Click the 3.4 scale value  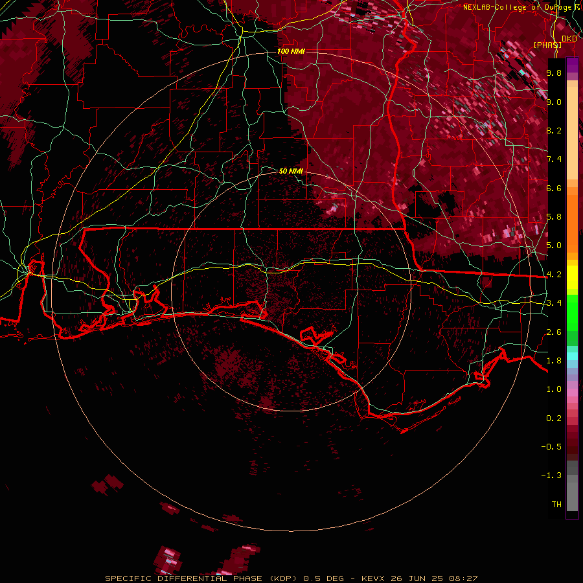(554, 303)
